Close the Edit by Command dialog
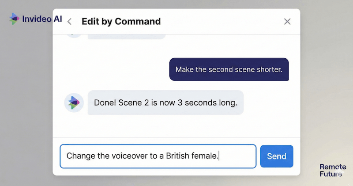The height and width of the screenshot is (186, 353). tap(287, 21)
